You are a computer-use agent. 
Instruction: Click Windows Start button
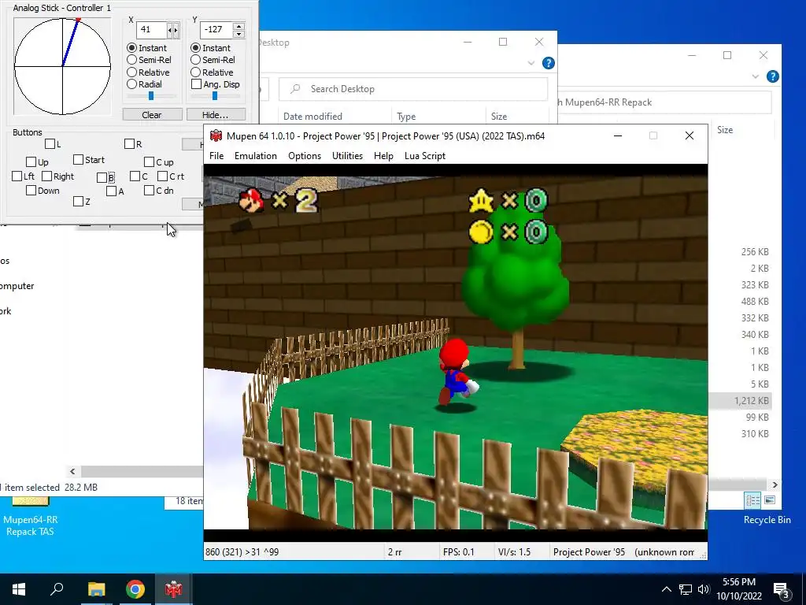click(19, 589)
